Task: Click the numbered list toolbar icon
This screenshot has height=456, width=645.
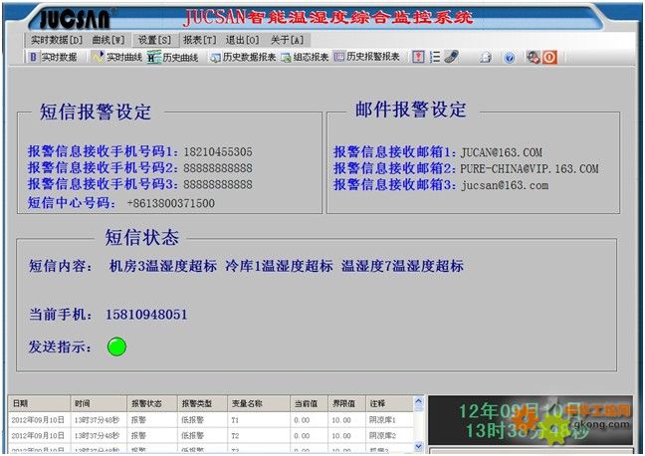Action: pos(434,58)
